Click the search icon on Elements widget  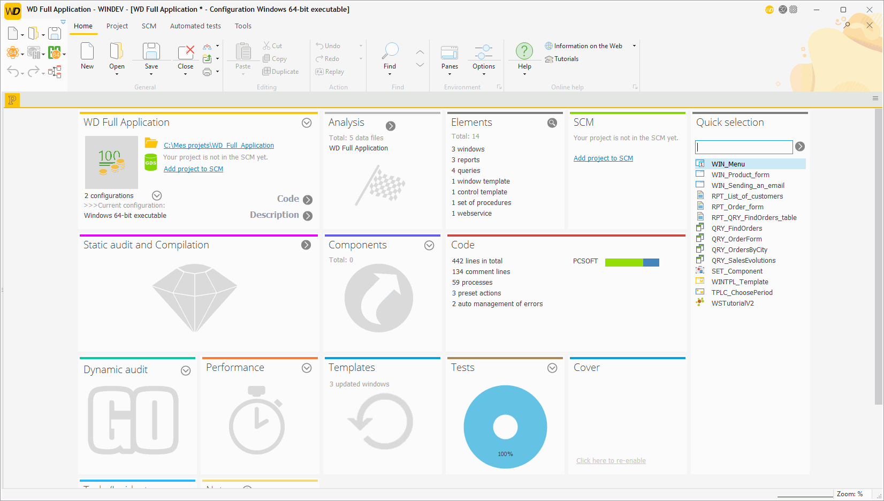point(552,123)
